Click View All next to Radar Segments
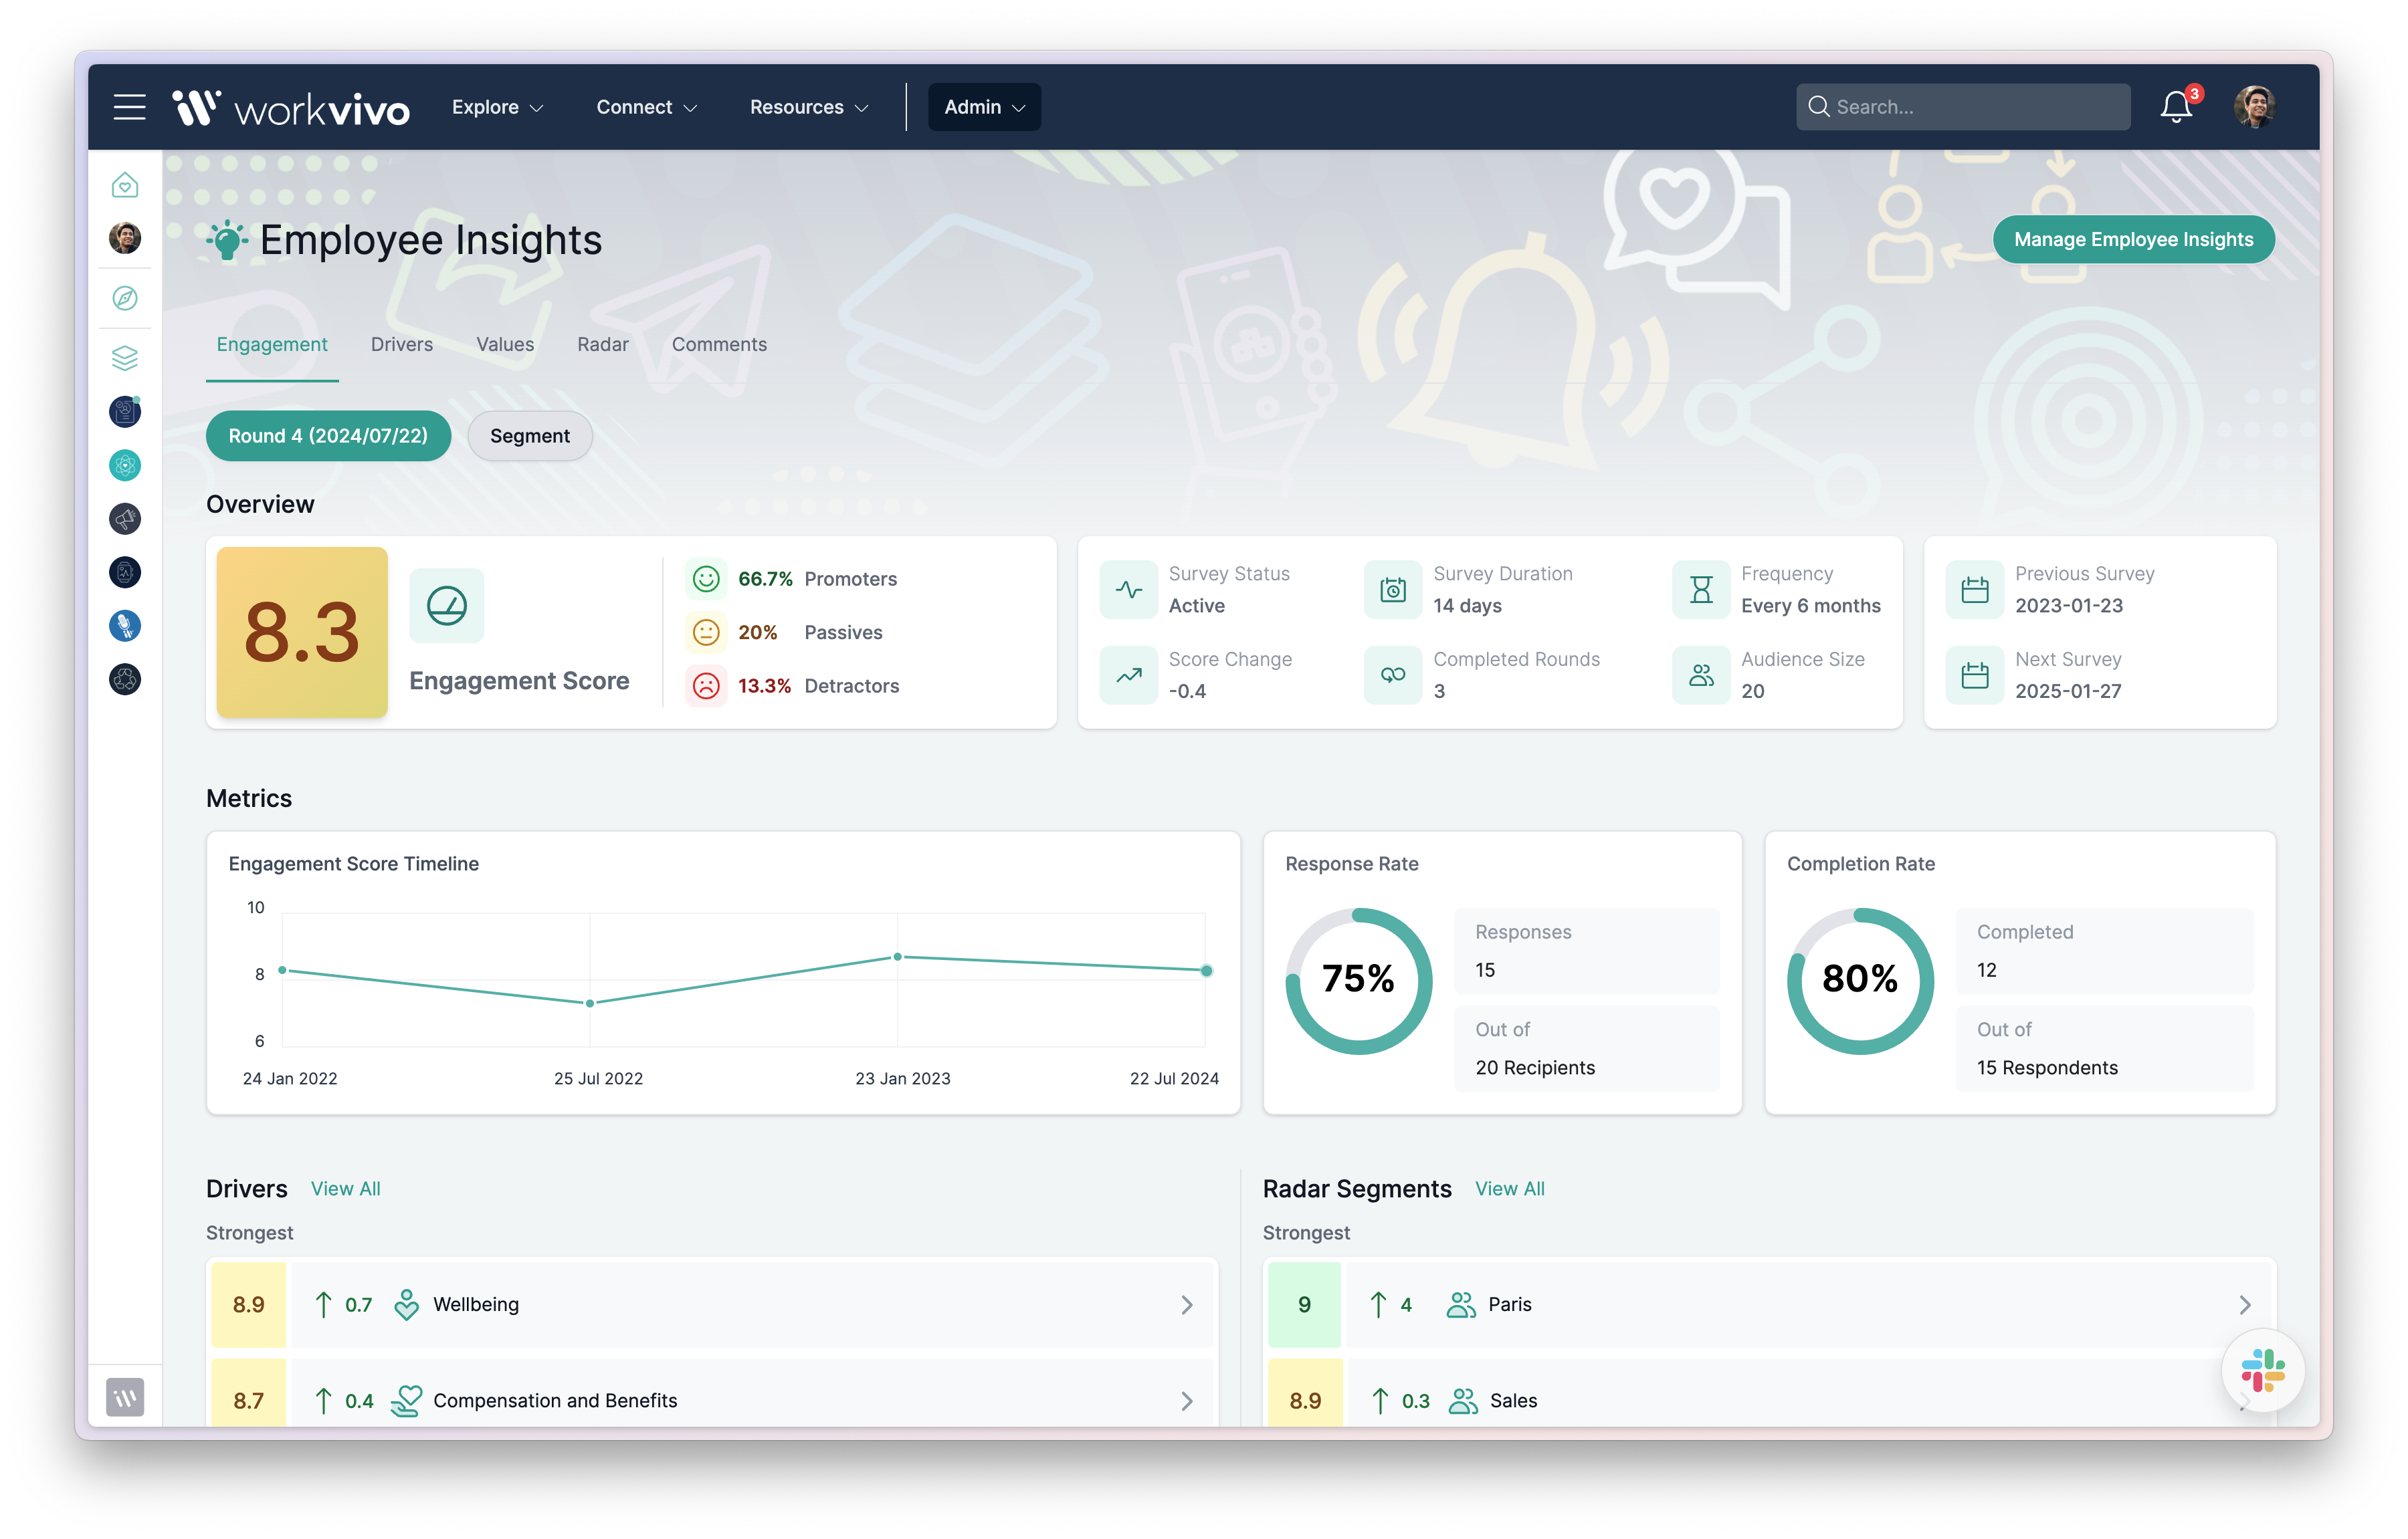Viewport: 2408px width, 1539px height. (1510, 1188)
